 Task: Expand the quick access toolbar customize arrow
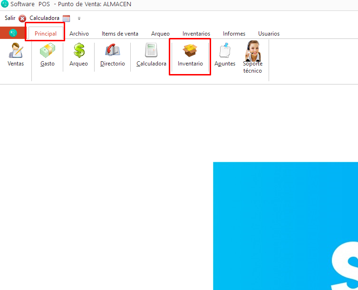coord(79,19)
